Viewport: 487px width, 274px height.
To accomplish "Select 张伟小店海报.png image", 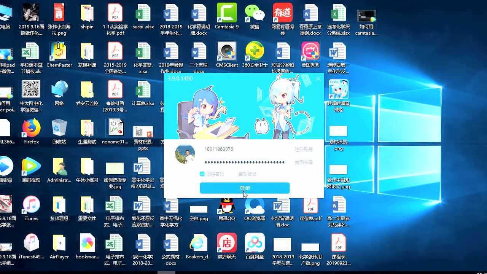I will click(59, 19).
